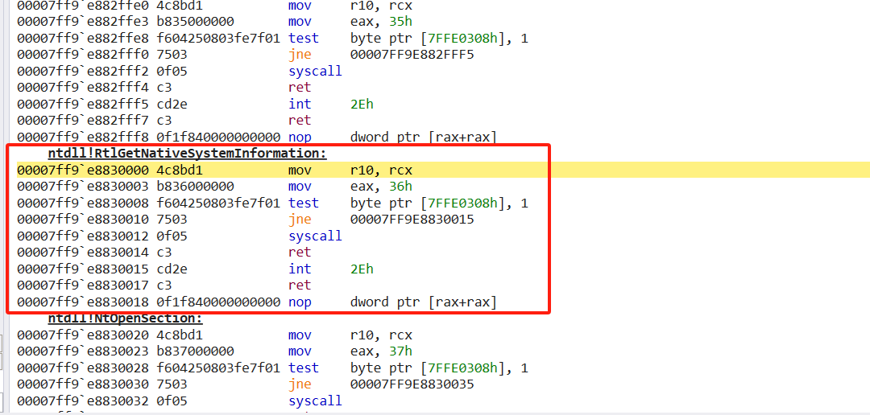Click the ret instruction at e882fff4
This screenshot has height=415, width=870.
300,88
